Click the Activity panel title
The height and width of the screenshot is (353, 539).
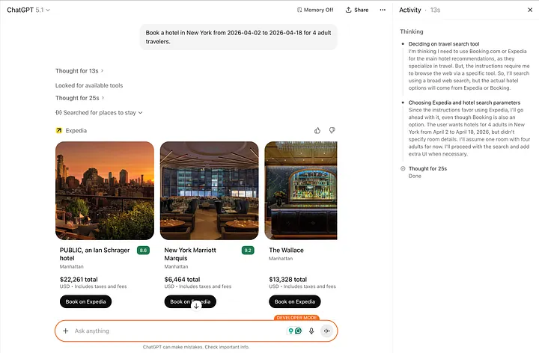point(409,10)
